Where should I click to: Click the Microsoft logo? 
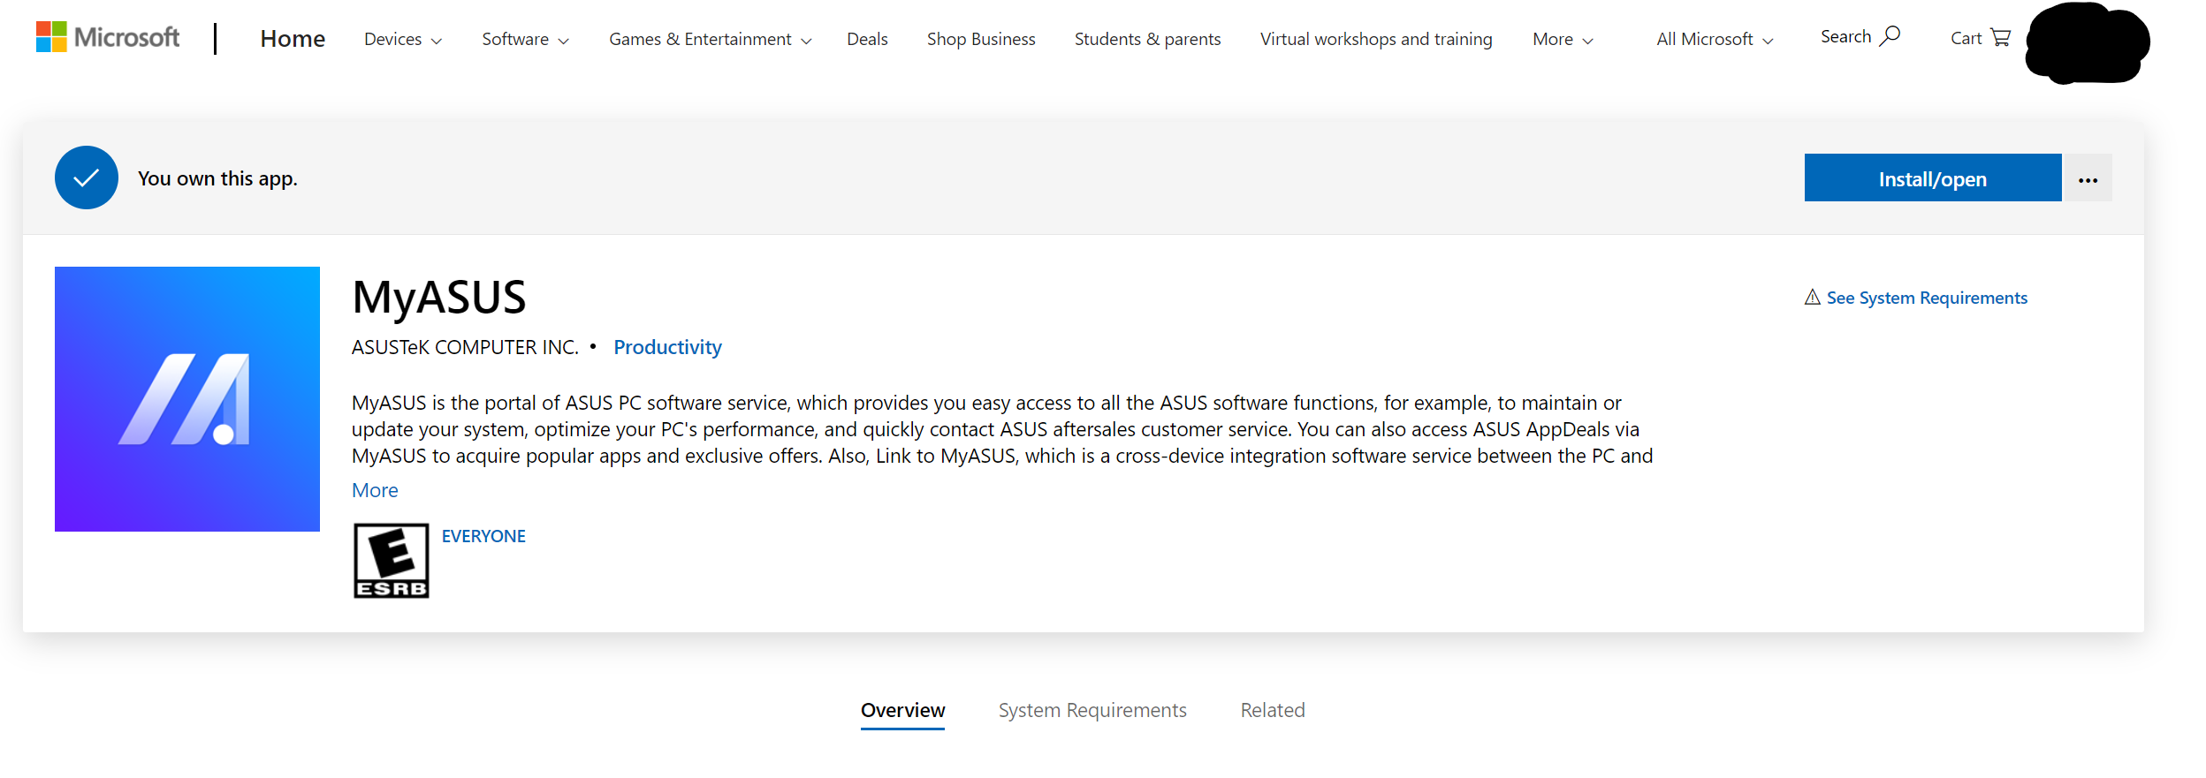pos(108,37)
